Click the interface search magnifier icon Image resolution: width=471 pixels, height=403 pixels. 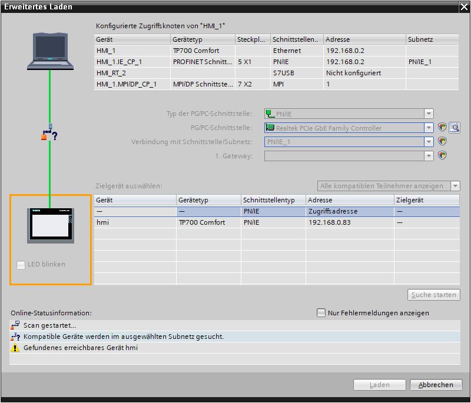454,128
